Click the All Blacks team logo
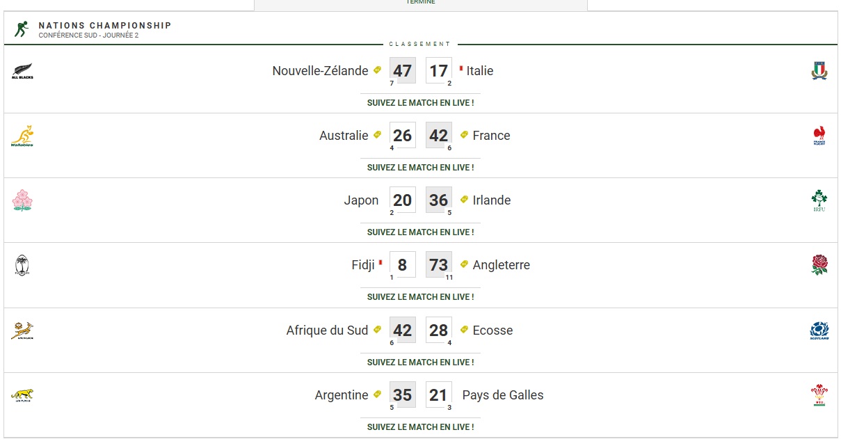841x446 pixels. [22, 71]
